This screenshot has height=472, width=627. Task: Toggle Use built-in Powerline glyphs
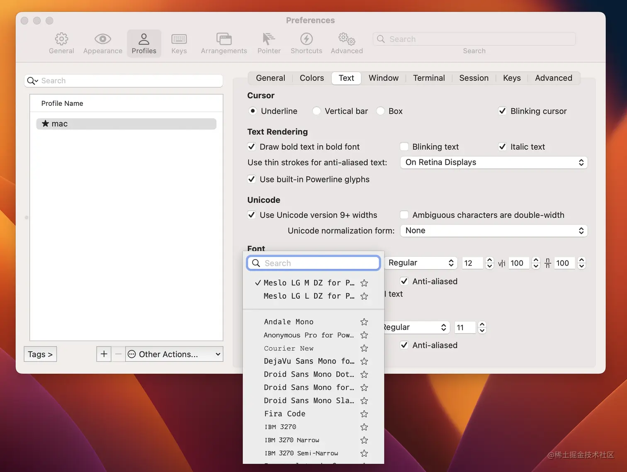click(x=251, y=179)
